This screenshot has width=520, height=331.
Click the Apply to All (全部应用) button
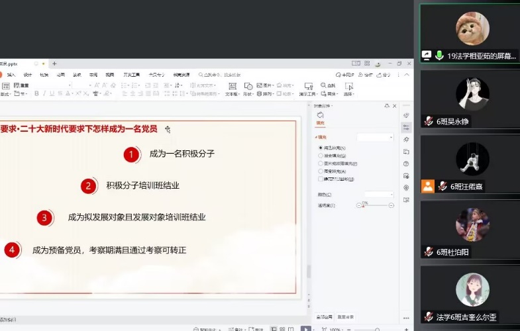(x=323, y=316)
